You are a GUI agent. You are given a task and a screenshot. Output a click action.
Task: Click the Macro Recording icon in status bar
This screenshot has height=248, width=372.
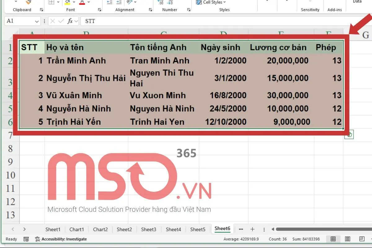pos(26,239)
